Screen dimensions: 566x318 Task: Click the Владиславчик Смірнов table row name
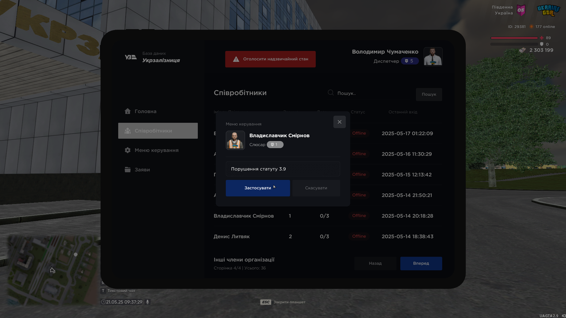click(x=244, y=216)
